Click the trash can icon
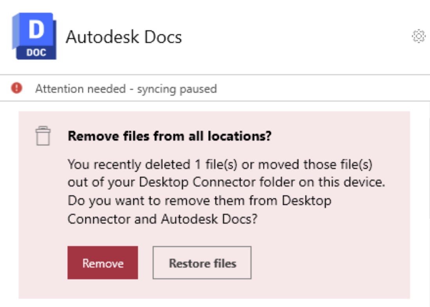Viewport: 430px width, 307px height. coord(43,136)
